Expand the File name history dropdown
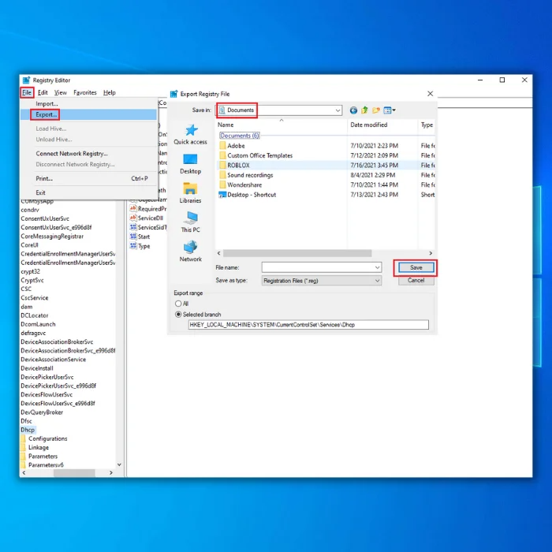 coord(377,267)
